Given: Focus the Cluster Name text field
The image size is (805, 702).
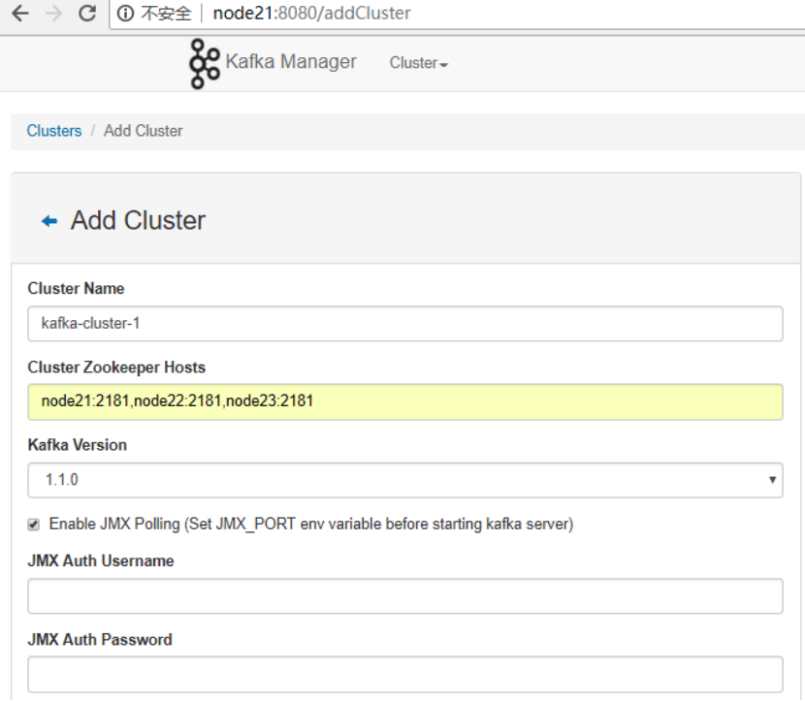Looking at the screenshot, I should pyautogui.click(x=405, y=324).
